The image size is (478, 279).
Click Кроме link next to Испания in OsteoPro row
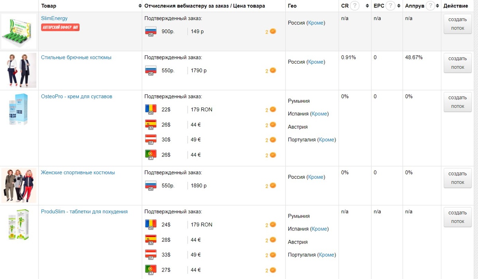click(319, 114)
